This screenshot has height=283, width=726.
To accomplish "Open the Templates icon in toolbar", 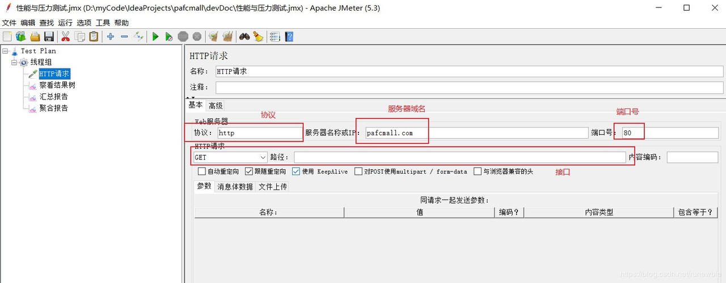I will point(21,37).
